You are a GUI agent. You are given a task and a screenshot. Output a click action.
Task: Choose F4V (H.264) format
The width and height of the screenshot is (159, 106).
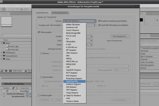(x=71, y=36)
